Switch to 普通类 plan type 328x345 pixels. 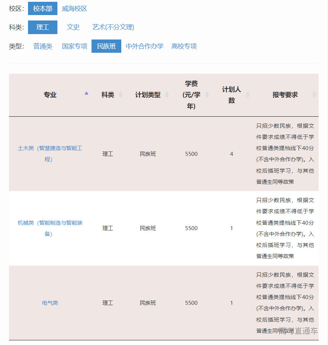click(42, 46)
